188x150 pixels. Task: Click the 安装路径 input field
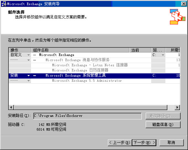88,116
